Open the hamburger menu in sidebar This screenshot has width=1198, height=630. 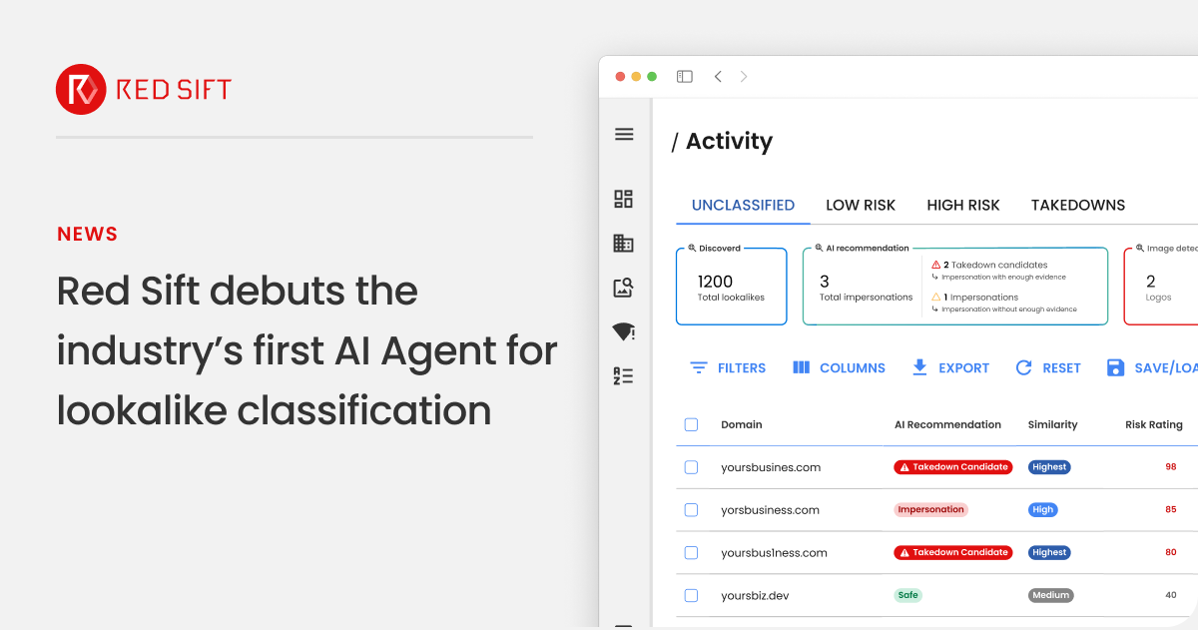[624, 134]
